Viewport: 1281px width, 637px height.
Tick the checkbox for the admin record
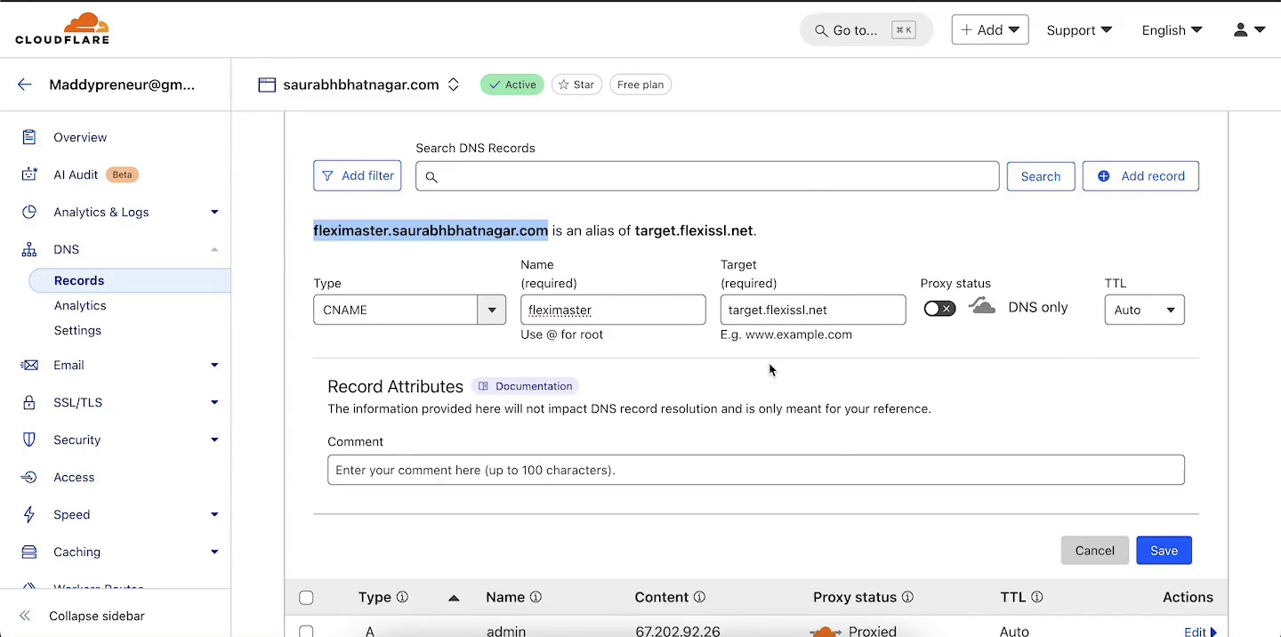click(306, 632)
